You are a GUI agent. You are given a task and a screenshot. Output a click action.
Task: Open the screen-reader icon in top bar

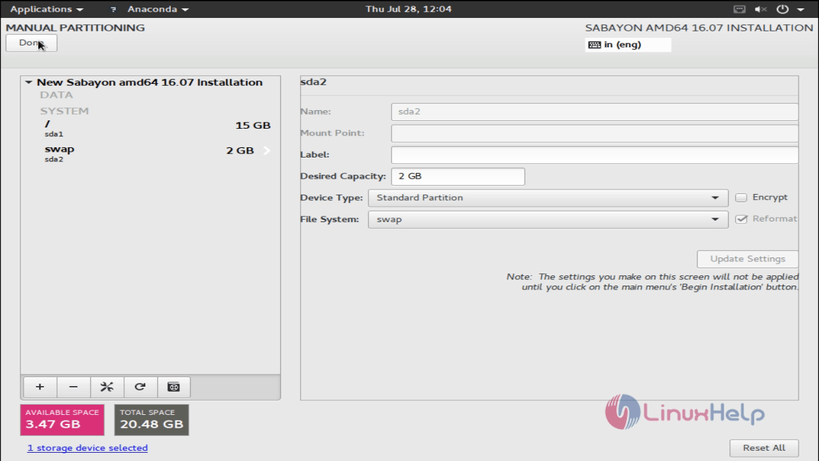[740, 9]
